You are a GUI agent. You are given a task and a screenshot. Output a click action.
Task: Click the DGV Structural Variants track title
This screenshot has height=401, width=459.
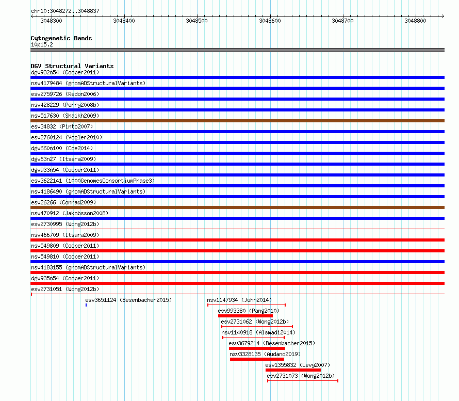pos(72,66)
